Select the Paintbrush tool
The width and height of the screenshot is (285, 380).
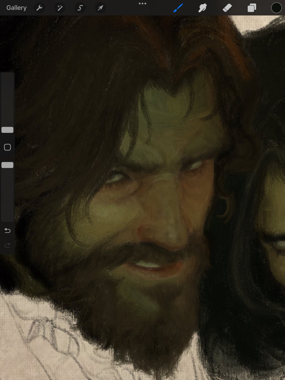[x=178, y=8]
